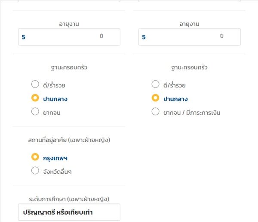Click the ปี unit in right อายุงาน field
Viewport: 258px width, 222px height.
[x=222, y=36]
